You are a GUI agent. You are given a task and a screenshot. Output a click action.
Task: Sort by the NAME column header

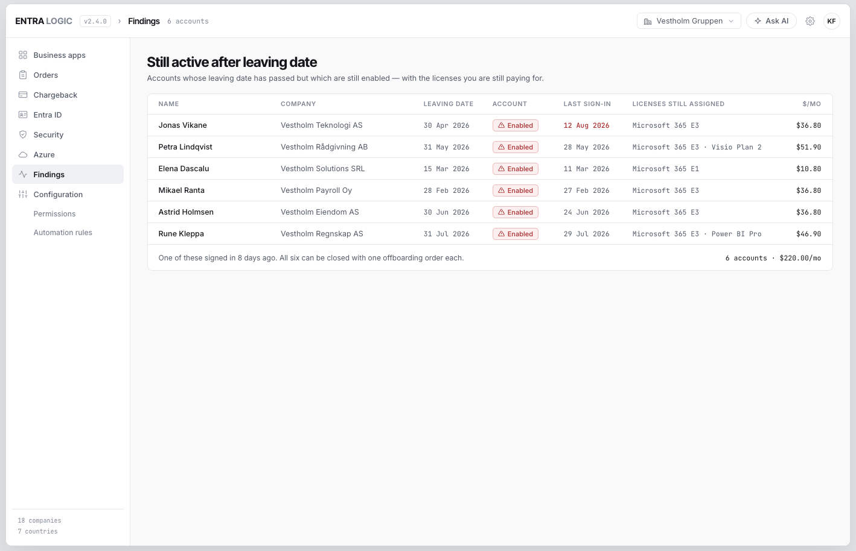pyautogui.click(x=168, y=104)
